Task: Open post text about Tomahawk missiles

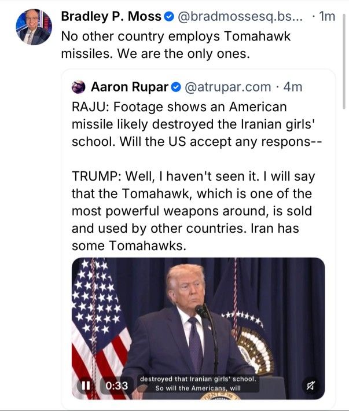Action: 176,45
